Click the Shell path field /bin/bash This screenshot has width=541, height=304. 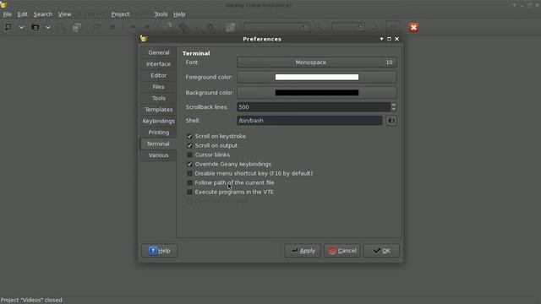[x=309, y=121]
